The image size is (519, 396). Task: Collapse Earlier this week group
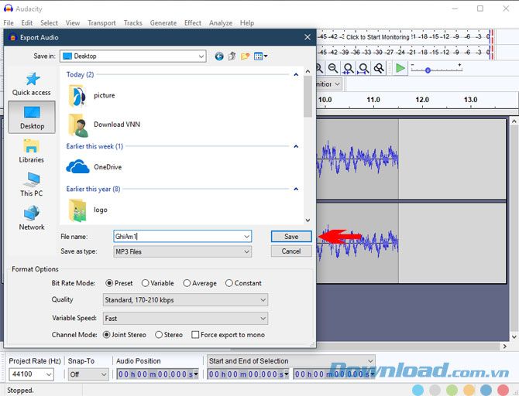coord(296,146)
